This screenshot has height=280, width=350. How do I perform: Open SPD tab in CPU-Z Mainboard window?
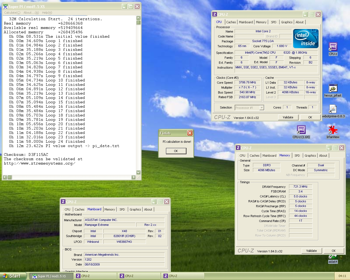pos(122,210)
